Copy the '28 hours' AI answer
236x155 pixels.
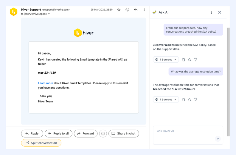point(183,99)
